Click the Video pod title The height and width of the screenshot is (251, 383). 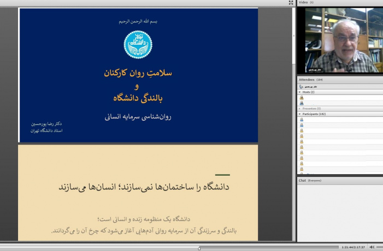point(303,2)
